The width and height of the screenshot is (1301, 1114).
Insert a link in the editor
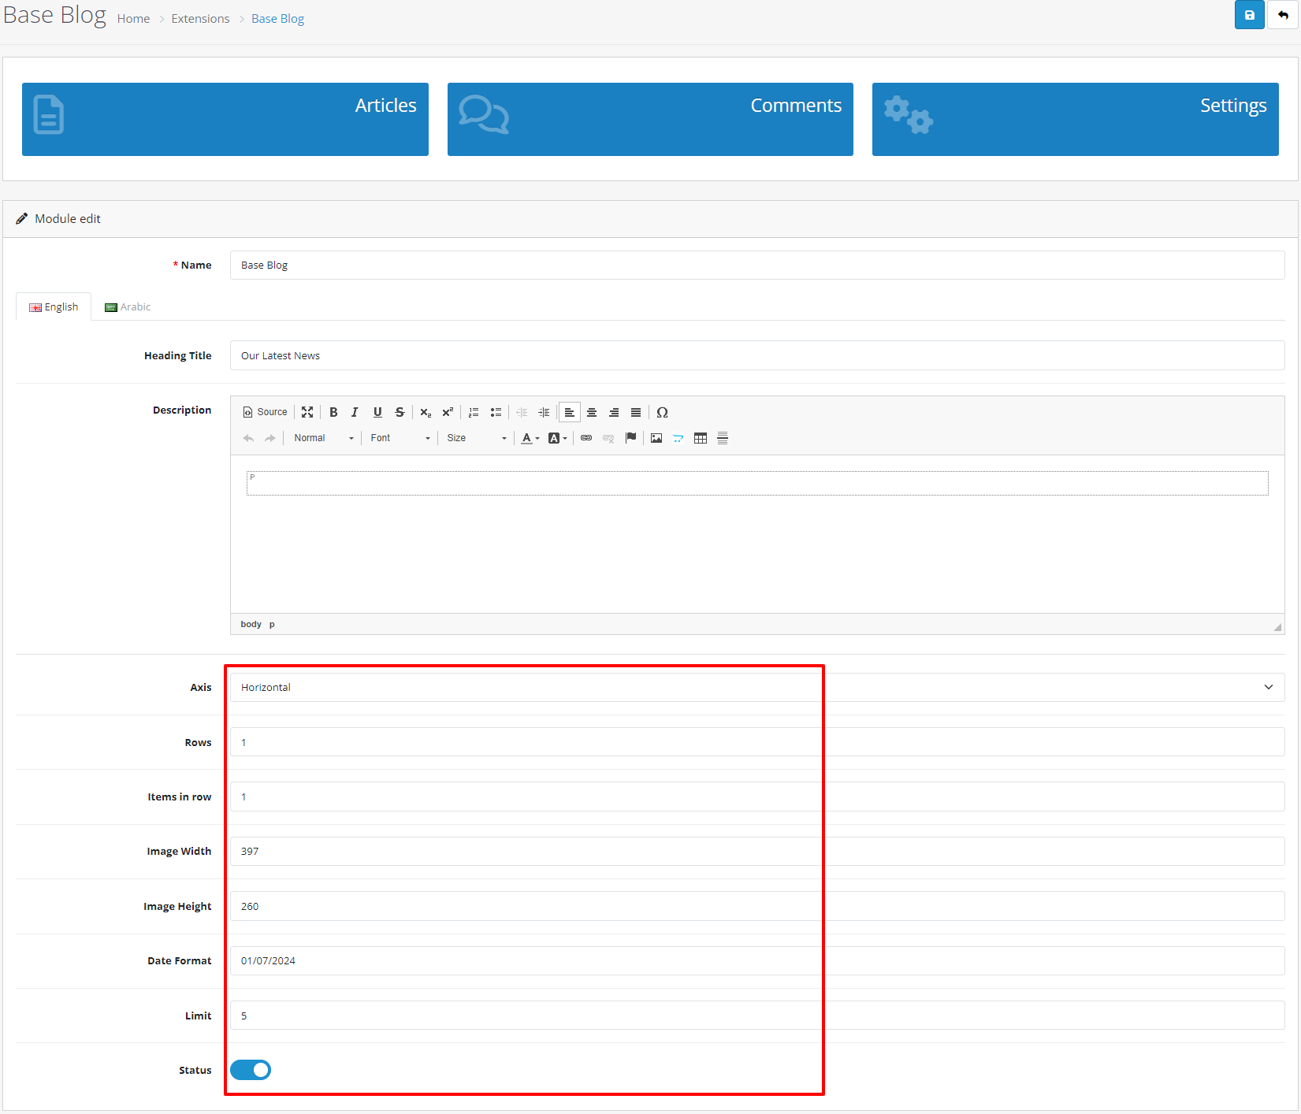(586, 438)
